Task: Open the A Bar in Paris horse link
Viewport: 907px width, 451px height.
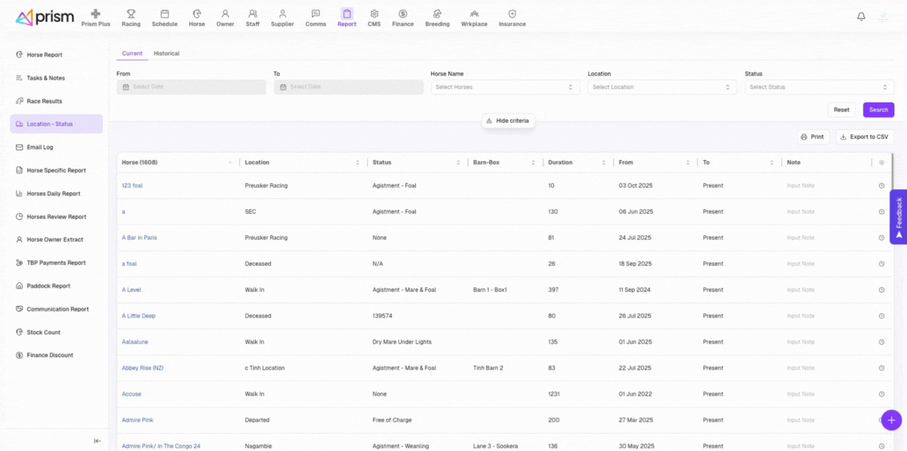Action: (x=139, y=237)
